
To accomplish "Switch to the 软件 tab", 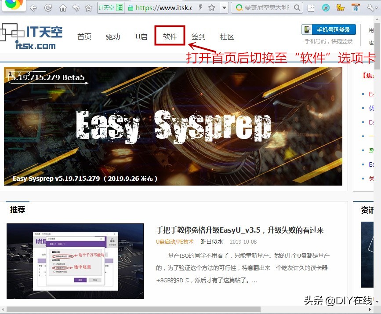I will (x=169, y=37).
